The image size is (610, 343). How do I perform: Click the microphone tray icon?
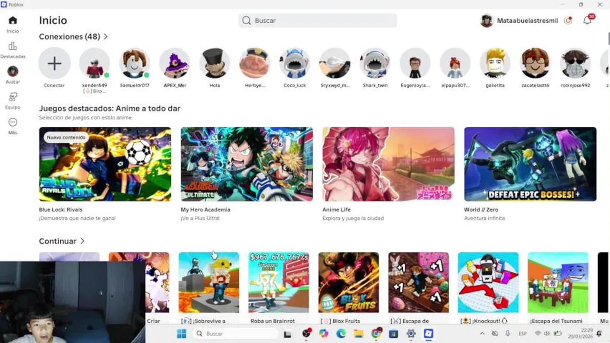pyautogui.click(x=507, y=333)
